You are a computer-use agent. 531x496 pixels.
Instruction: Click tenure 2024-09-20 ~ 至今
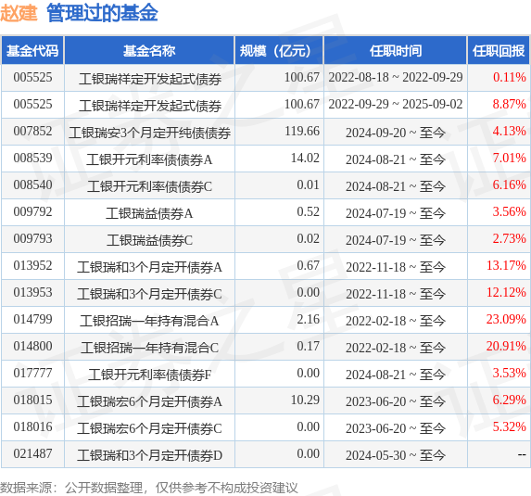click(396, 133)
